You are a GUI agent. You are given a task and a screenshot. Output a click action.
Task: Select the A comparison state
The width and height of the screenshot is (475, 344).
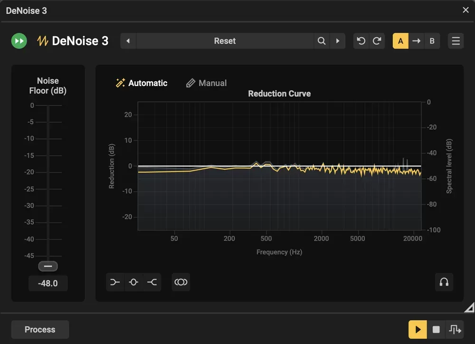pos(400,41)
